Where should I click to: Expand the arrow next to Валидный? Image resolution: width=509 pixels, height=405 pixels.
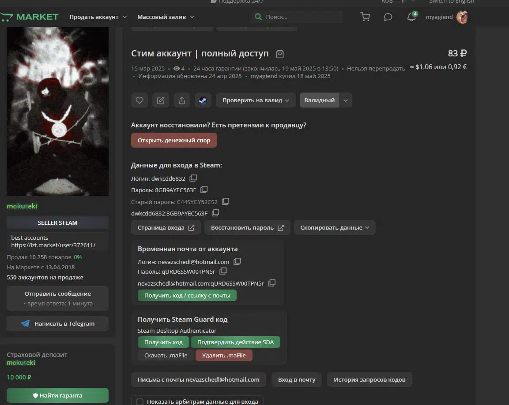click(x=346, y=100)
